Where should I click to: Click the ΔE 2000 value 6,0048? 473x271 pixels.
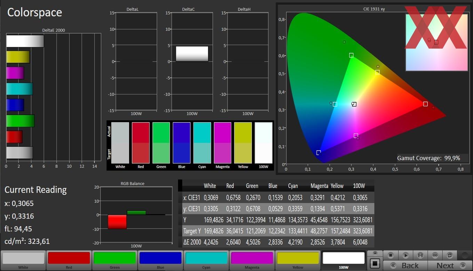(x=360, y=242)
